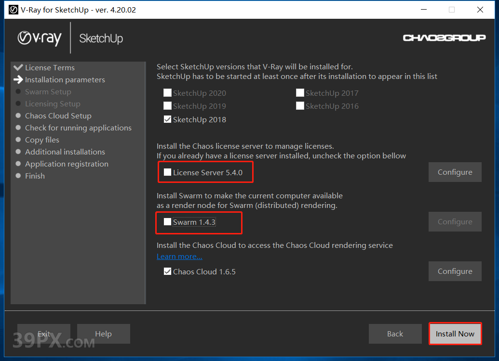Uncheck the Chaos Cloud 1.6.5 checkbox

point(167,271)
